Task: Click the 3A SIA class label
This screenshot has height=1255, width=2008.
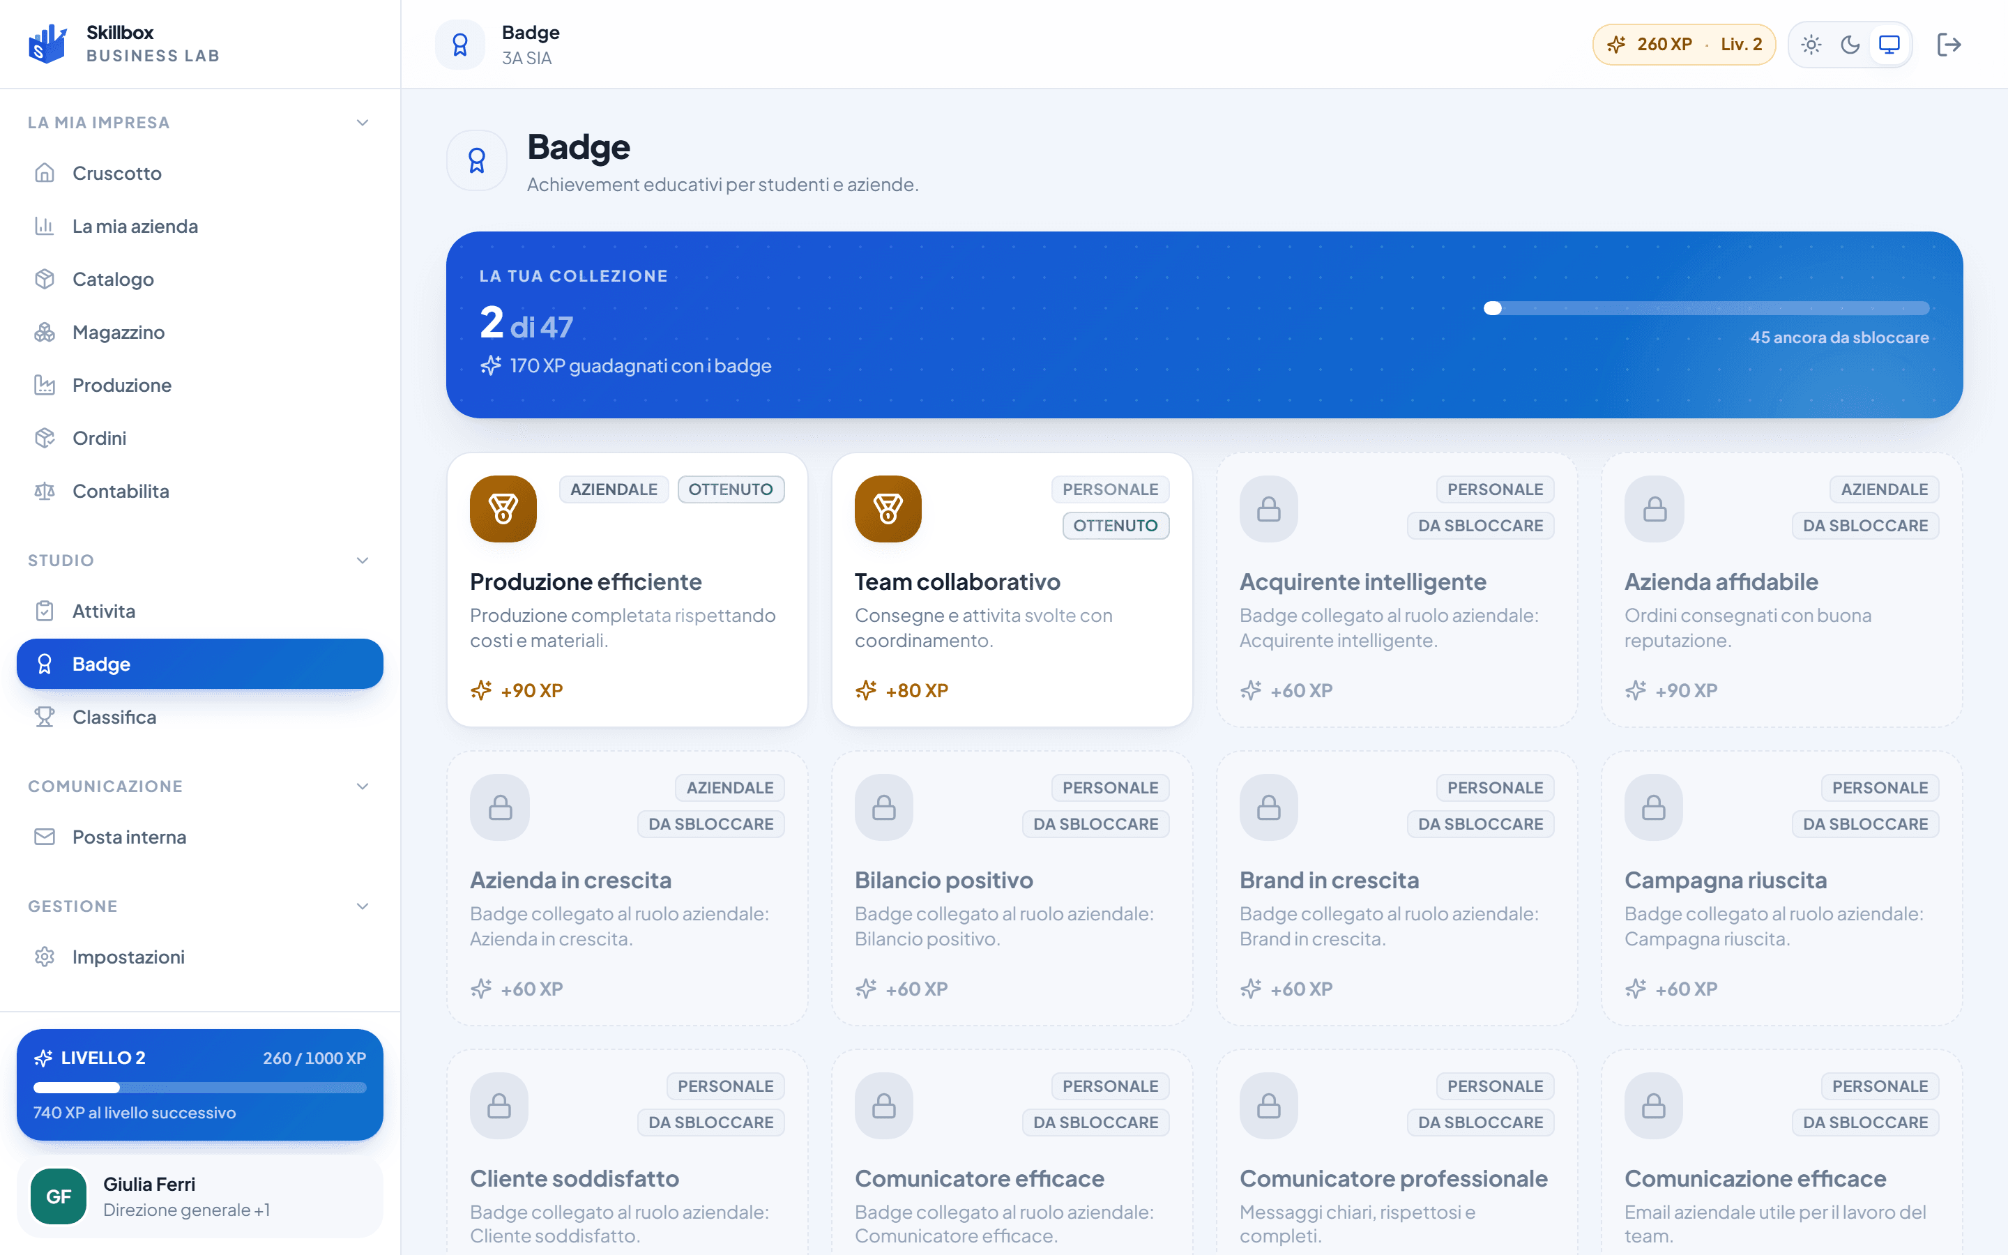Action: 527,58
